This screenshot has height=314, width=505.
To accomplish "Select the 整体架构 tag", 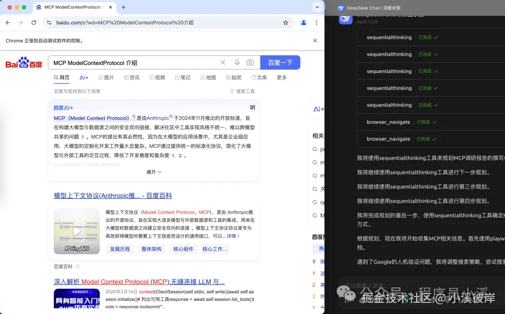I will click(x=151, y=249).
